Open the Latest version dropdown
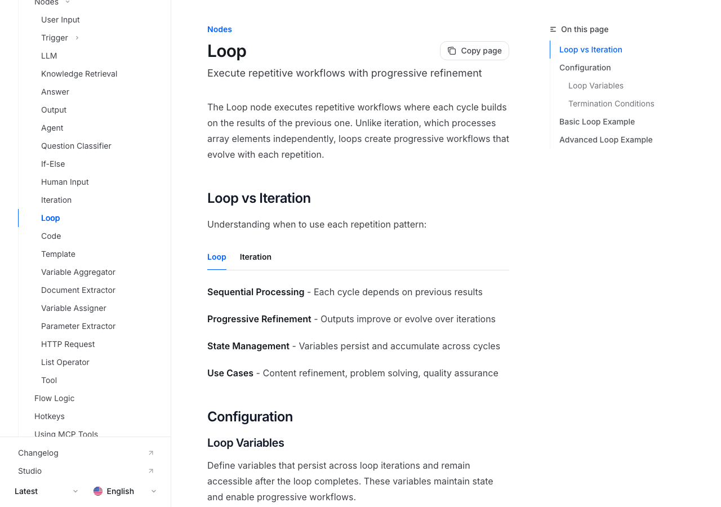The height and width of the screenshot is (507, 721). [x=47, y=491]
